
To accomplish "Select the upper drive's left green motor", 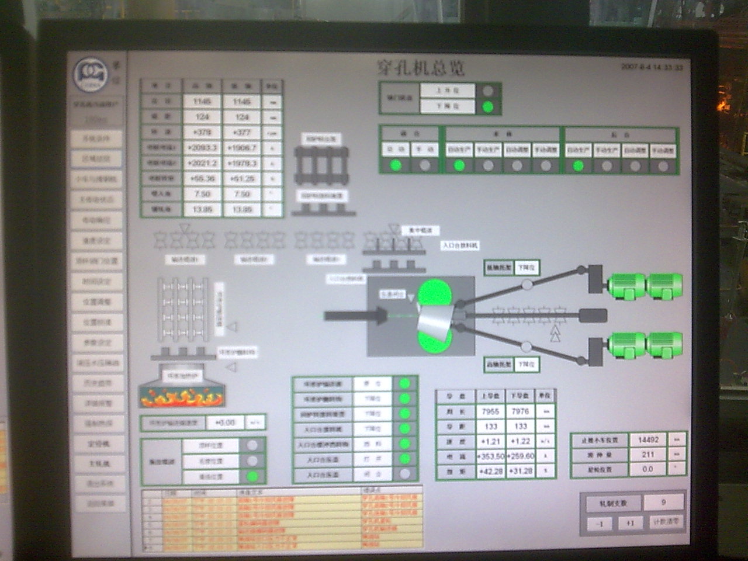I will (626, 286).
